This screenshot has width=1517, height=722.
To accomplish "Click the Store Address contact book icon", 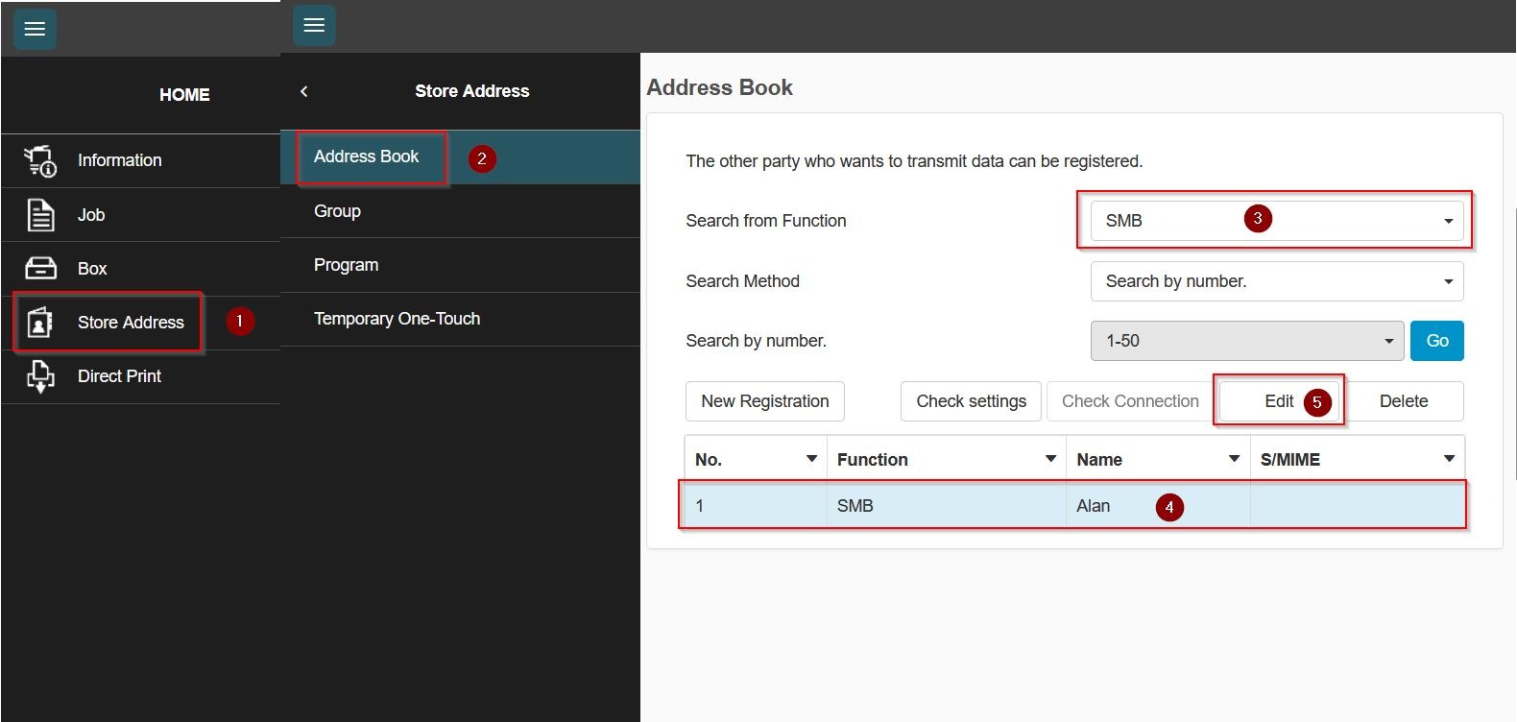I will pos(39,323).
